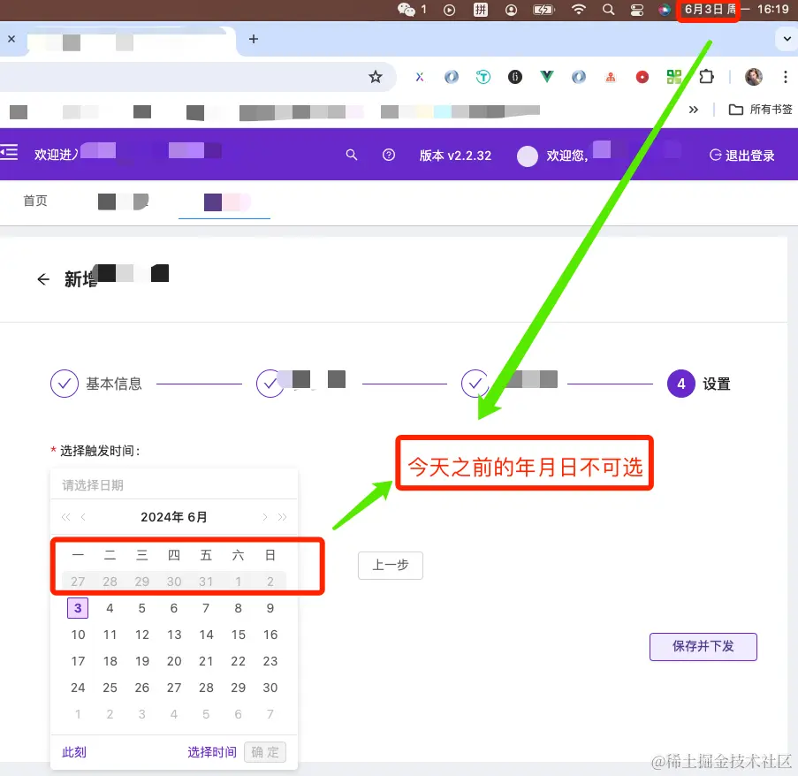The image size is (798, 776).
Task: Click the 保存并下发 button
Action: click(x=703, y=646)
